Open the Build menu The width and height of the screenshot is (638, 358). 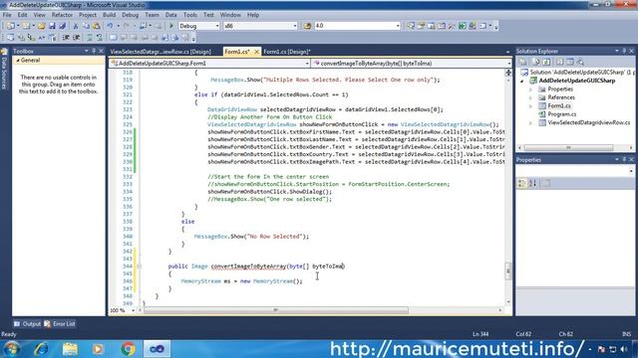[109, 15]
